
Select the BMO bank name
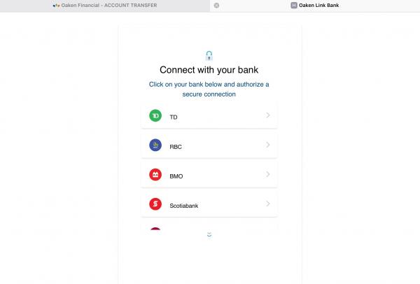coord(176,176)
